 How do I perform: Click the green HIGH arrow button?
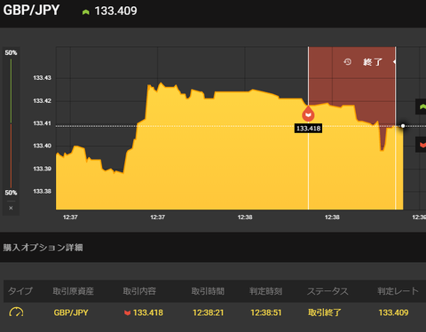(x=422, y=107)
